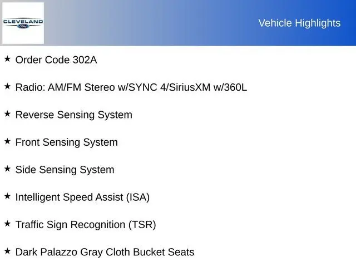
Task: Select the star bullet for Side Sensing System
Action: click(7, 169)
